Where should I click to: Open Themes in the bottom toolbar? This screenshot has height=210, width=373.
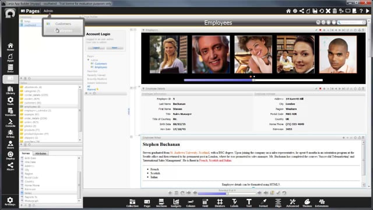307,203
